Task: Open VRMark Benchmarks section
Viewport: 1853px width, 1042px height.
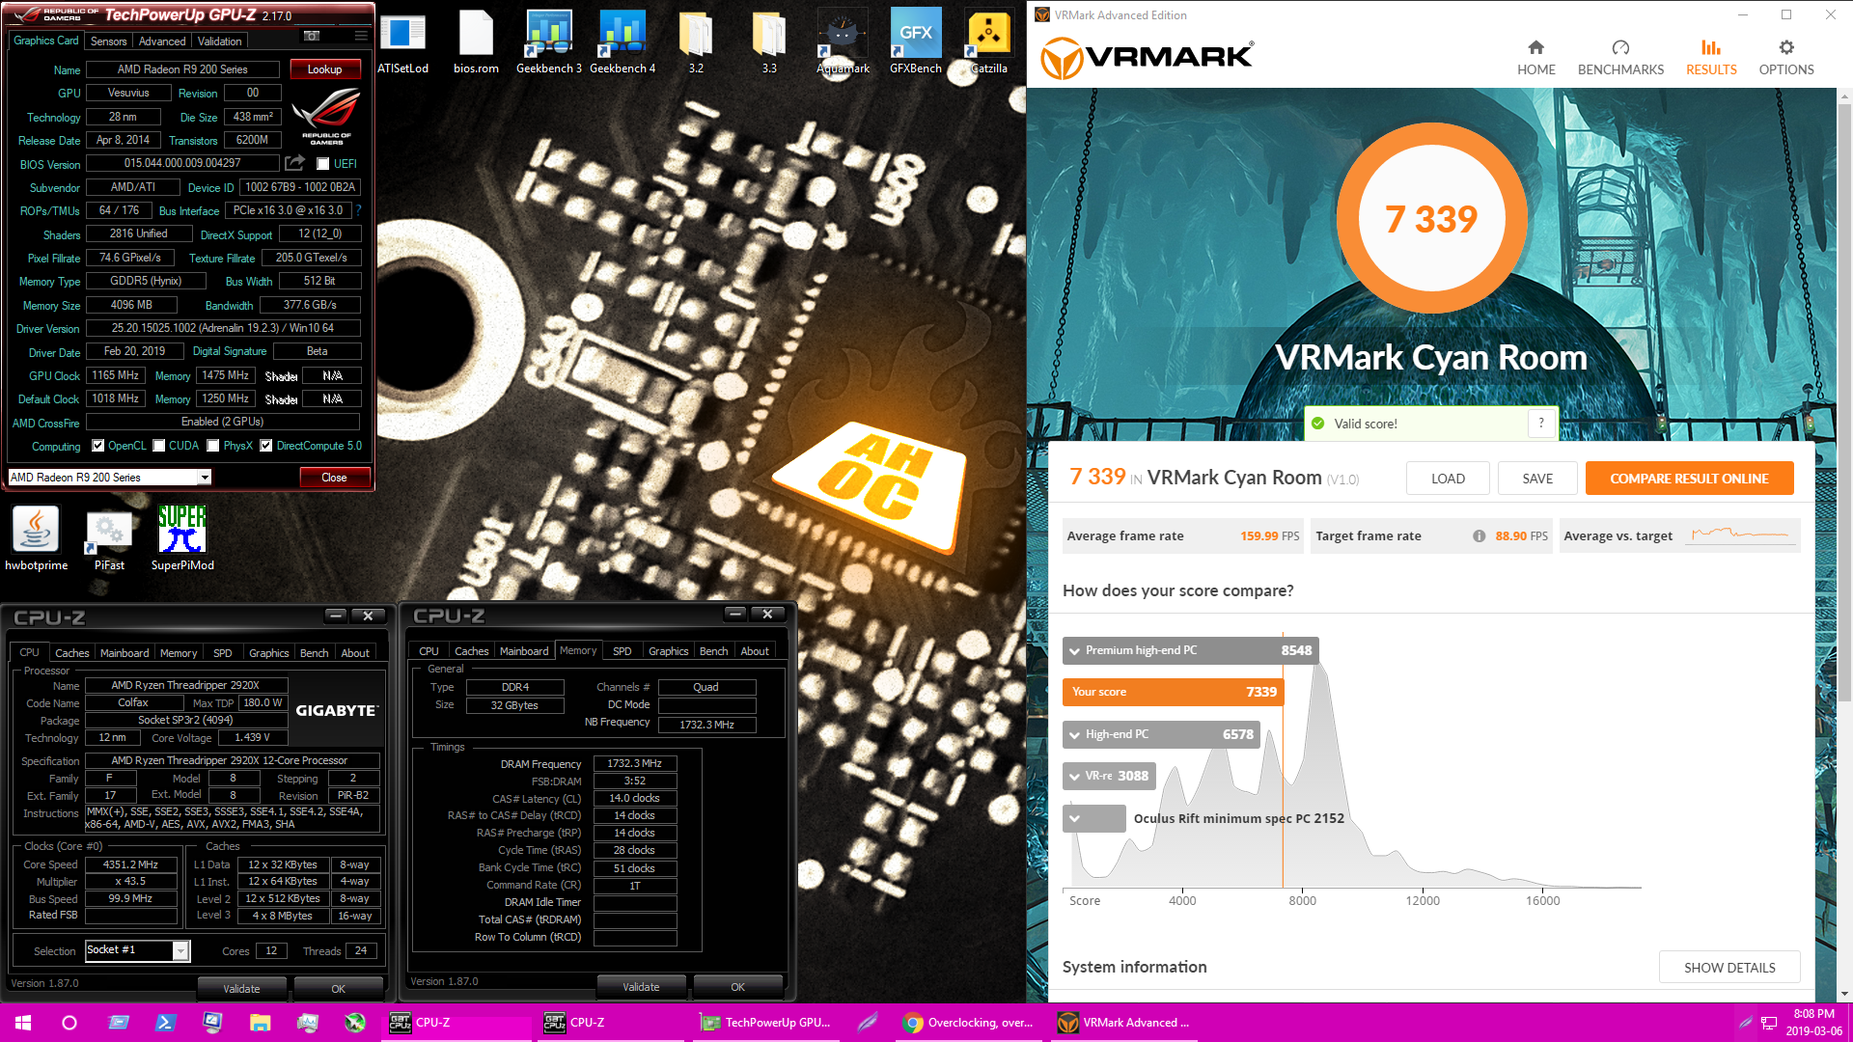Action: [x=1620, y=58]
